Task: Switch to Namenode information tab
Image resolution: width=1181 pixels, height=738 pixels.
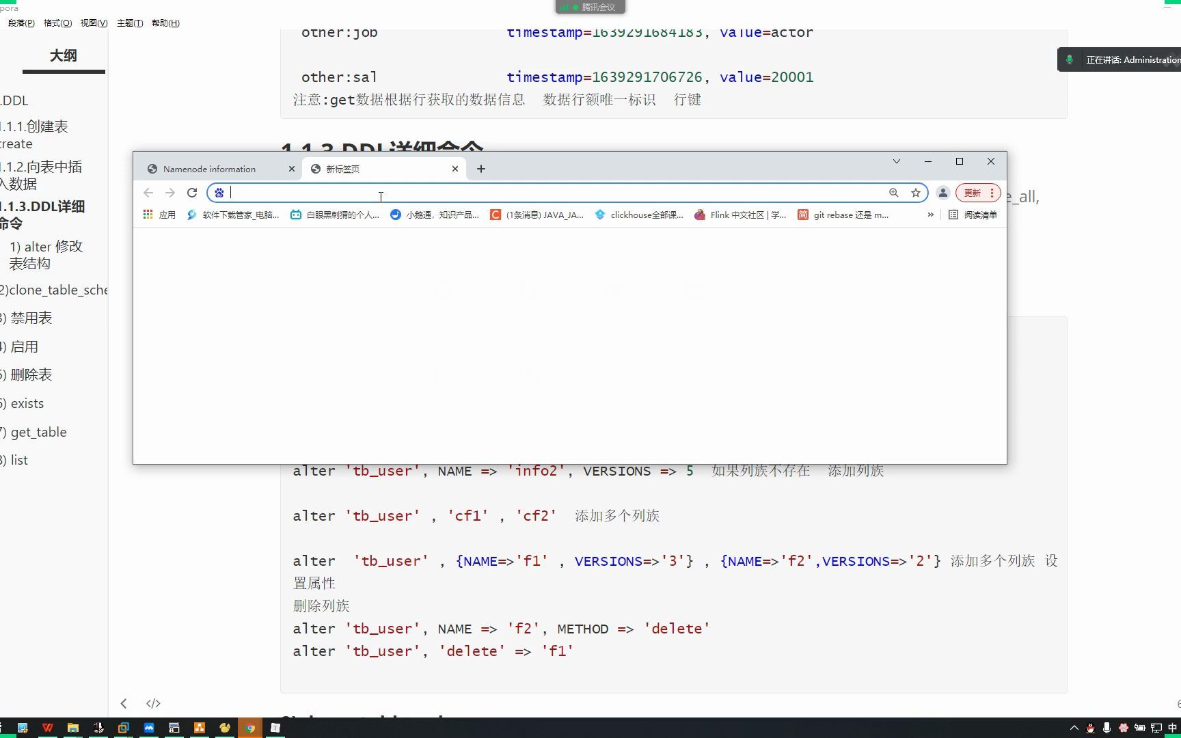Action: pyautogui.click(x=209, y=169)
